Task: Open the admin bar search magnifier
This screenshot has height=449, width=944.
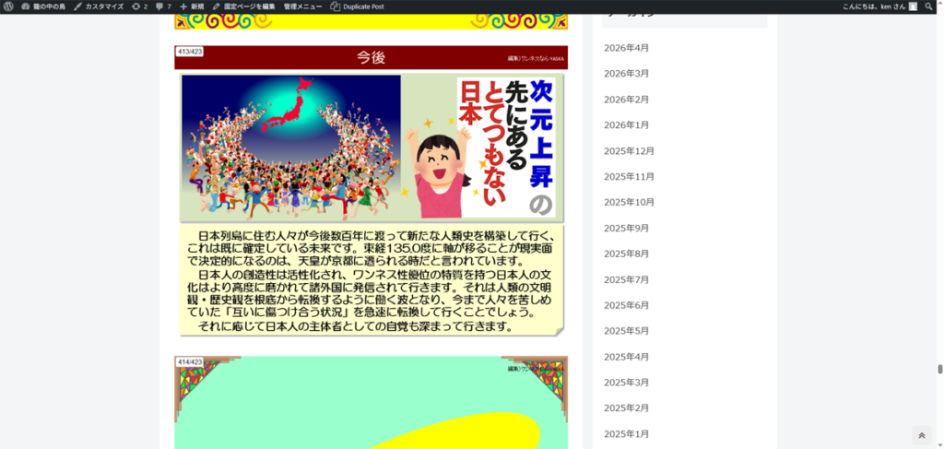Action: [928, 6]
